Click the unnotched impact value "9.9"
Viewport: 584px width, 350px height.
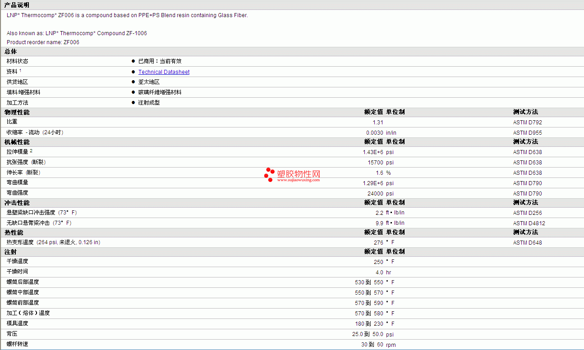point(380,223)
